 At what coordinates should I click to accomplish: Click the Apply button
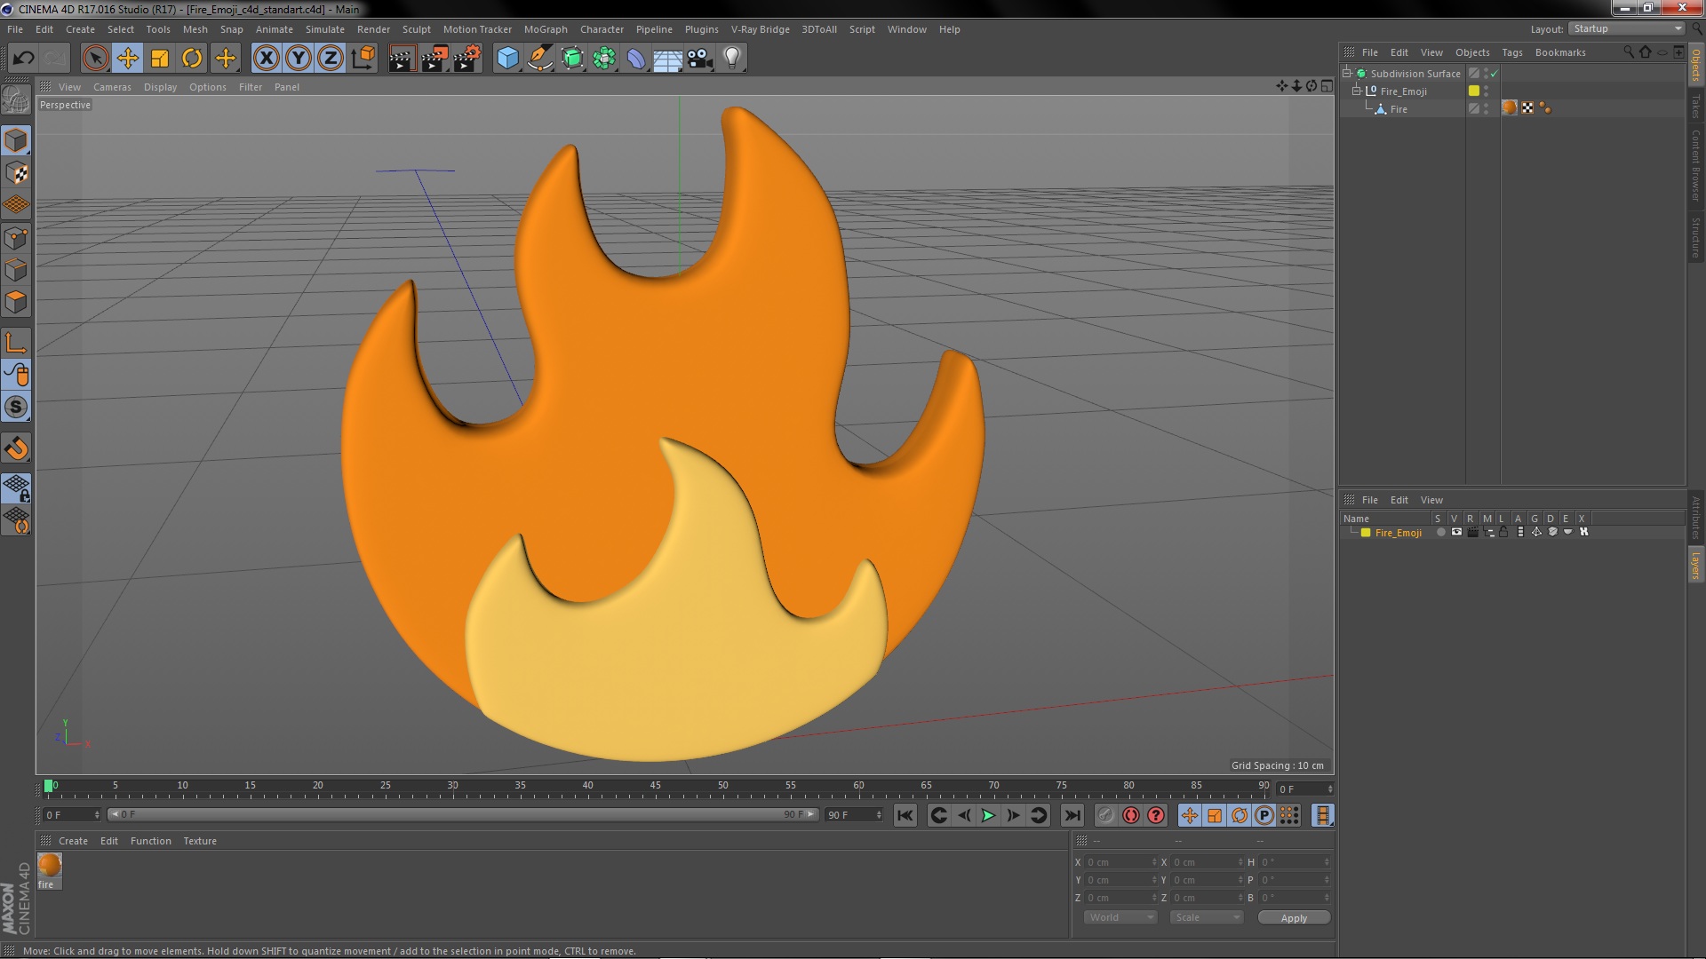tap(1294, 918)
